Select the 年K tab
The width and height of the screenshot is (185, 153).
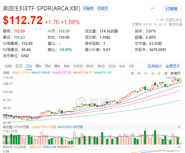(67, 66)
